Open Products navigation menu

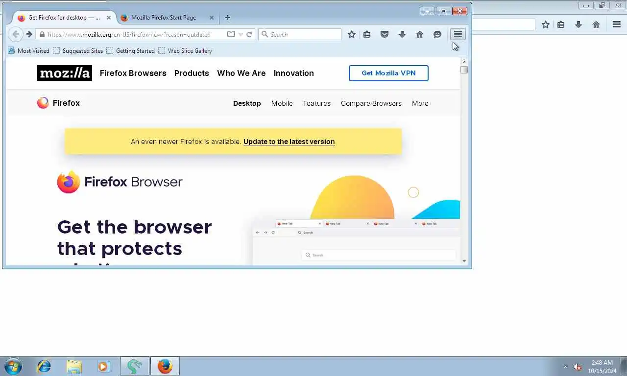pyautogui.click(x=192, y=73)
